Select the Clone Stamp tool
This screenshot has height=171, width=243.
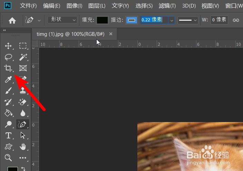[x=23, y=91]
